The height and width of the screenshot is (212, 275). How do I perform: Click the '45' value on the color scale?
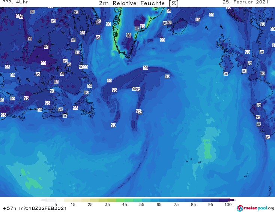pyautogui.click(x=125, y=205)
